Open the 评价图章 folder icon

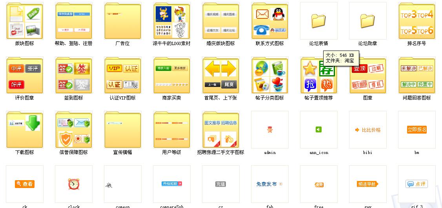click(x=25, y=75)
